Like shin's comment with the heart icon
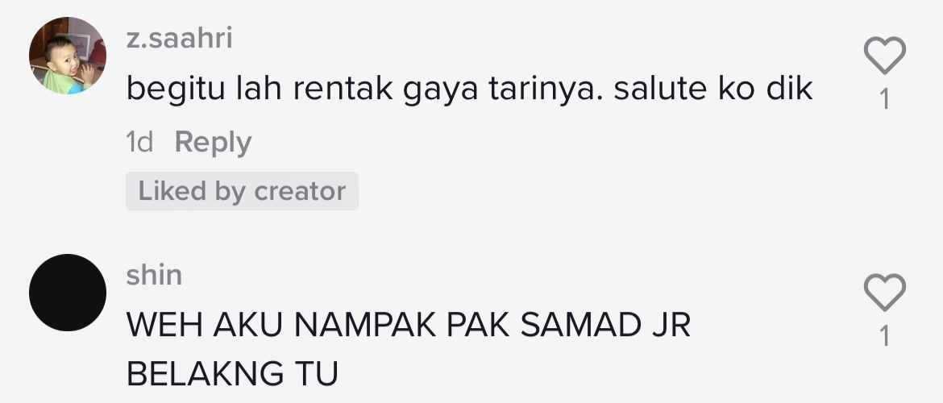Image resolution: width=943 pixels, height=403 pixels. coord(885,293)
